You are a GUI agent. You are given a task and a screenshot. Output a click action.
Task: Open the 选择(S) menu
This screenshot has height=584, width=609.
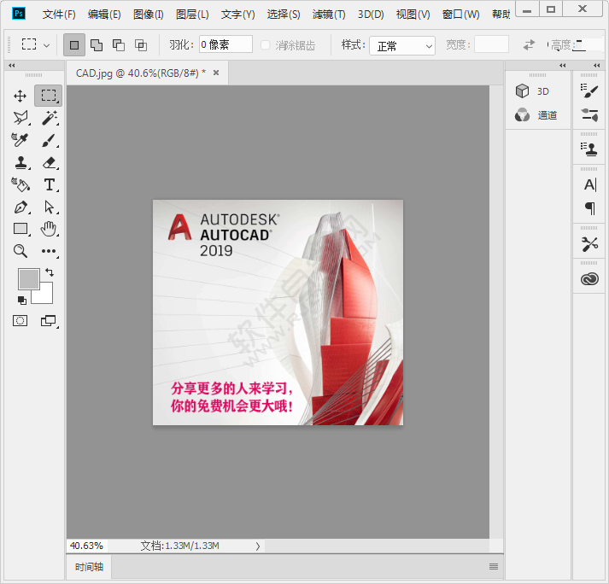(x=284, y=15)
